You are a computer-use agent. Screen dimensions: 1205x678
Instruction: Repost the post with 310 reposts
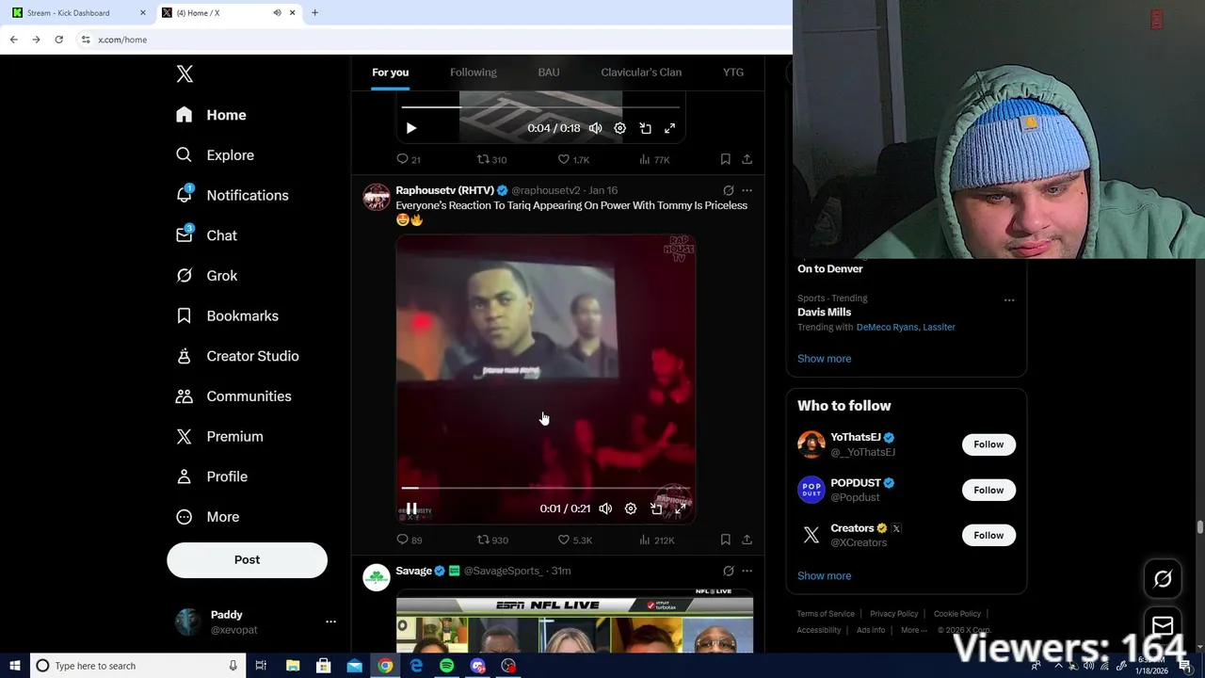[x=491, y=159]
